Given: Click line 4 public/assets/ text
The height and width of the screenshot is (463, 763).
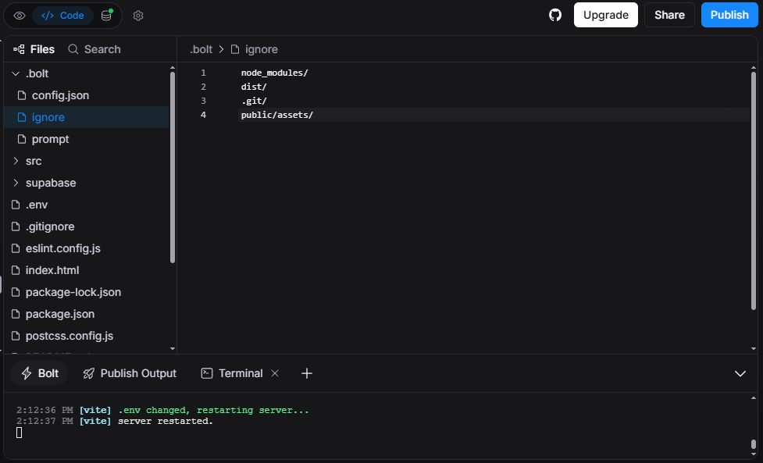Looking at the screenshot, I should [277, 116].
